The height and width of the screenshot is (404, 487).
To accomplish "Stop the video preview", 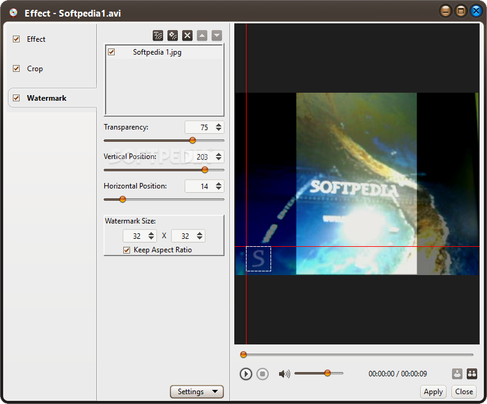I will (263, 374).
